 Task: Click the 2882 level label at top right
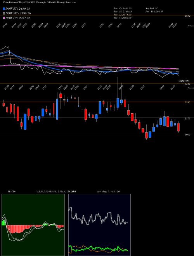(x=187, y=16)
